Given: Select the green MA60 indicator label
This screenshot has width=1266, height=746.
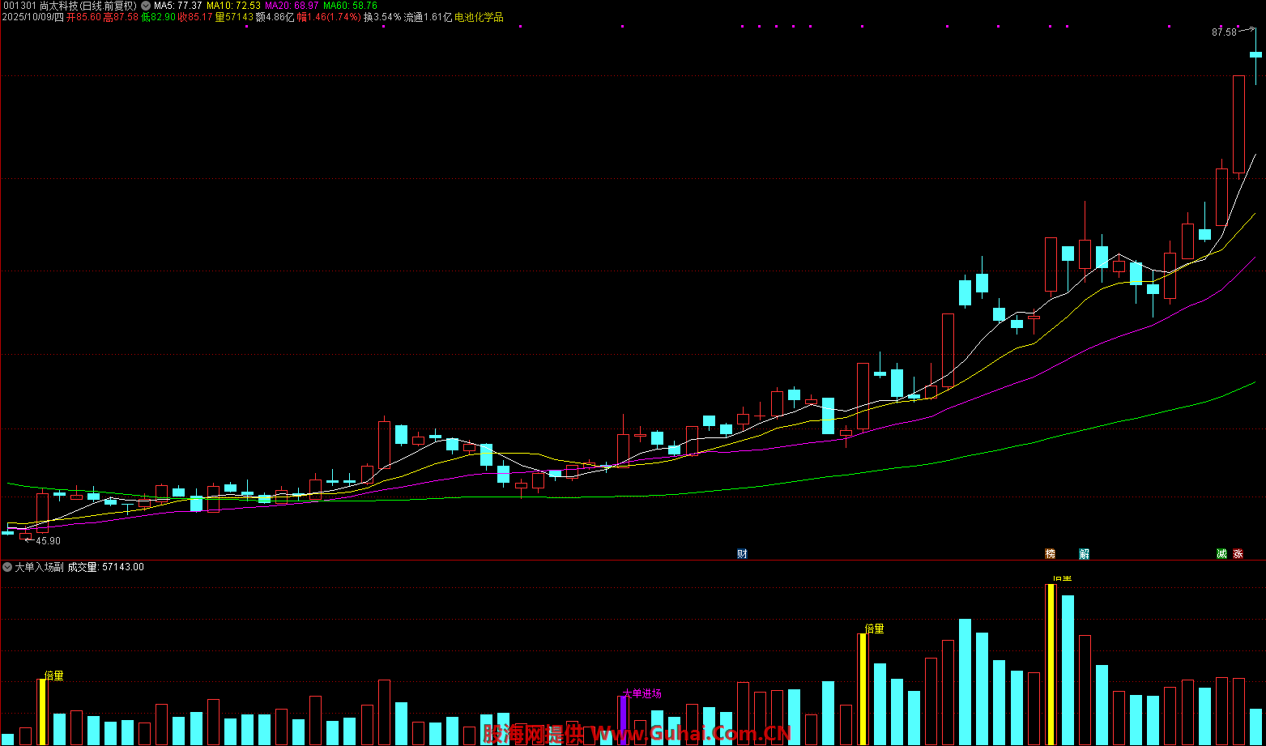Looking at the screenshot, I should click(350, 6).
